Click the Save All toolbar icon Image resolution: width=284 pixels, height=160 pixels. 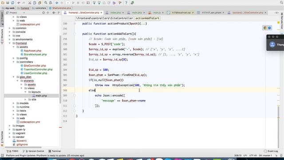(8, 3)
